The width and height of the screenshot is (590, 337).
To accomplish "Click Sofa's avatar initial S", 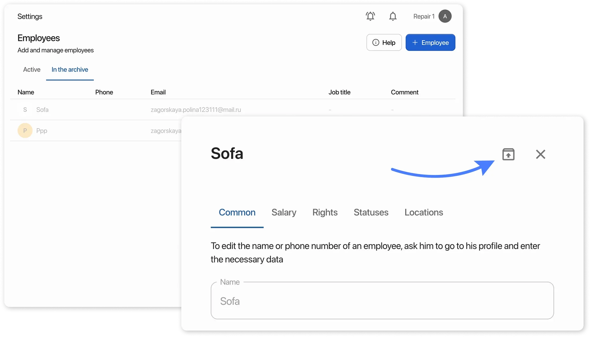I will (25, 109).
